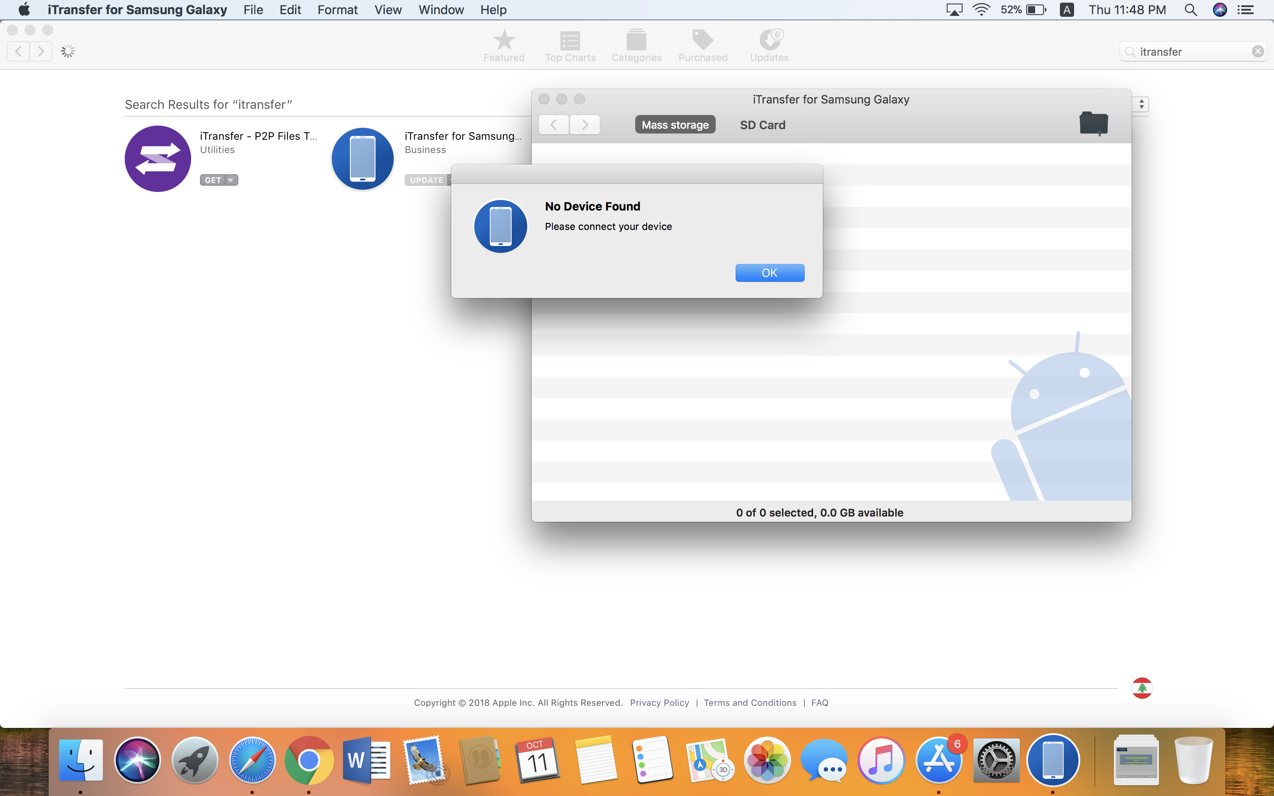Click the Wi-Fi status icon
This screenshot has height=796, width=1274.
pos(981,9)
